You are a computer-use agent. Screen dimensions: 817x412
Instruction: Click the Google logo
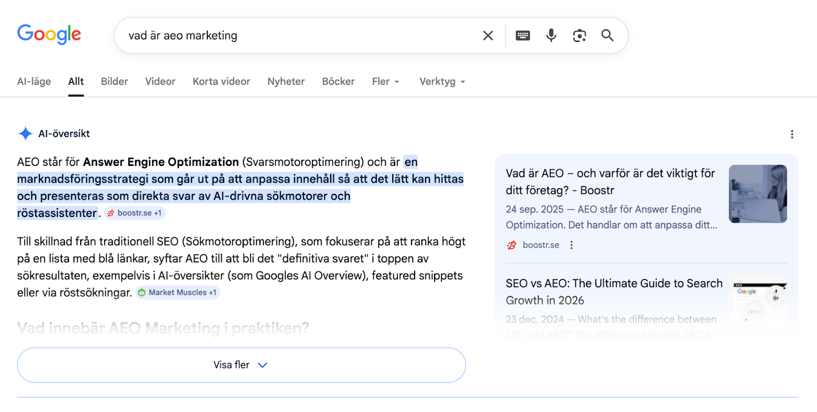pos(49,34)
